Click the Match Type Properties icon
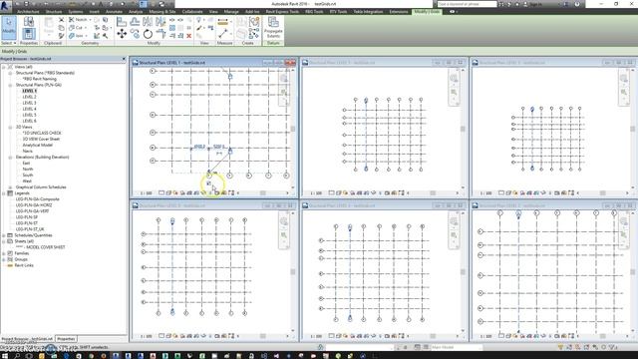This screenshot has height=359, width=638. coord(61,36)
